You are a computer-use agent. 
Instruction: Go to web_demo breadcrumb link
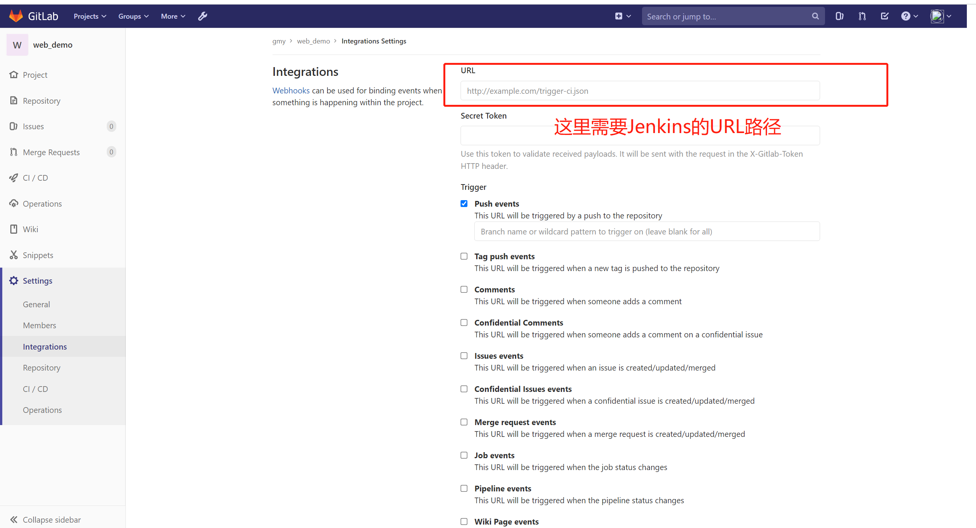[x=313, y=41]
